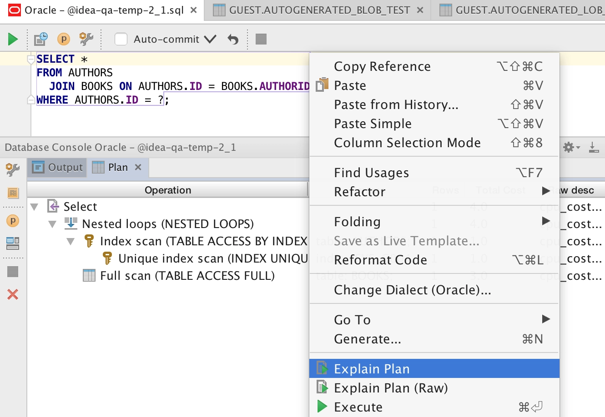Click the rollback arrow icon

coord(233,40)
